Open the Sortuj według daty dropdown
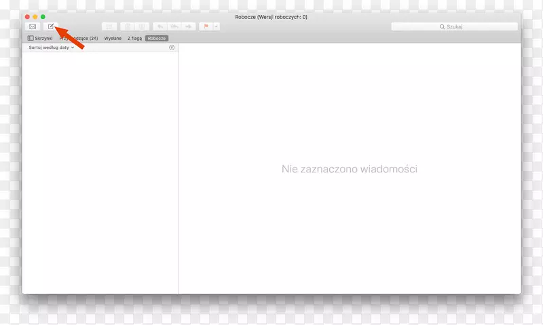This screenshot has width=543, height=325. (x=52, y=47)
